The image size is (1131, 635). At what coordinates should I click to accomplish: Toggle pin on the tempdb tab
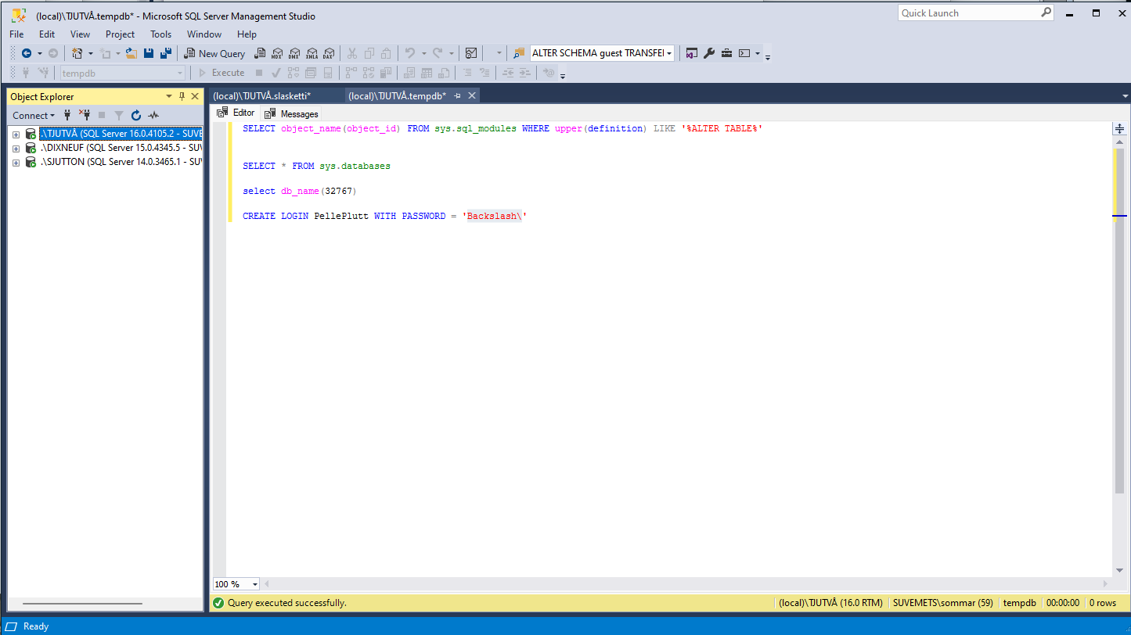tap(457, 95)
